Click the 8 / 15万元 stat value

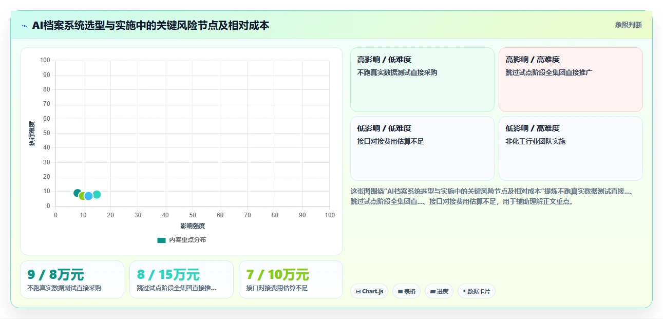tap(168, 275)
